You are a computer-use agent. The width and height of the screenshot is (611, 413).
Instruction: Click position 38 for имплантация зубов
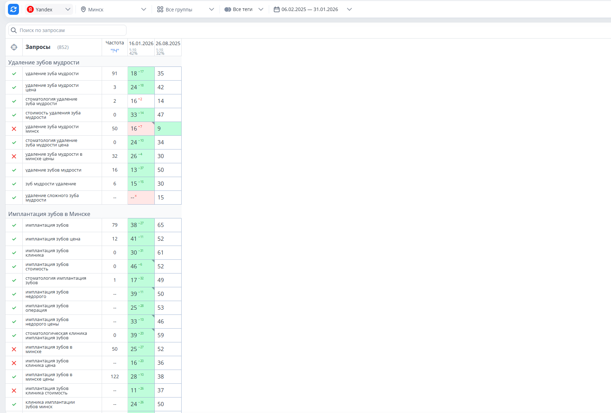(x=141, y=225)
